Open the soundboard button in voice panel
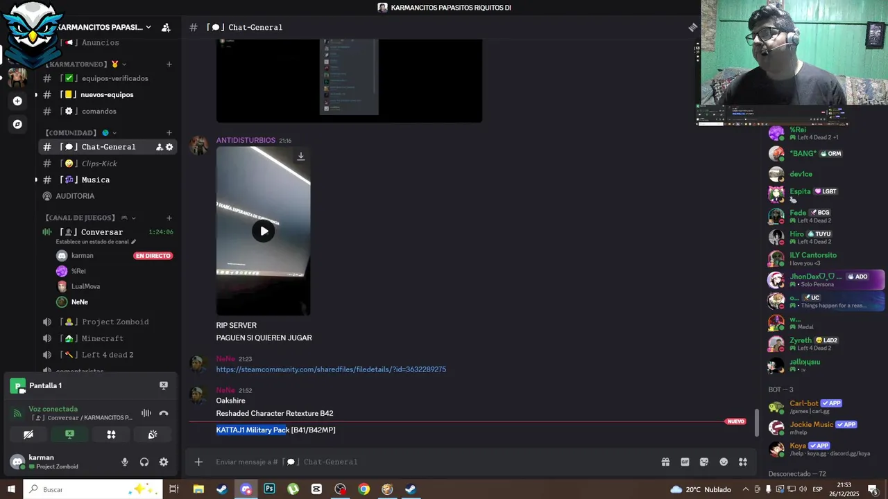 pos(153,435)
